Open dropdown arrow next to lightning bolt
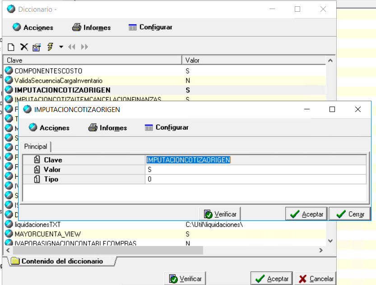Image resolution: width=376 pixels, height=285 pixels. (61, 47)
